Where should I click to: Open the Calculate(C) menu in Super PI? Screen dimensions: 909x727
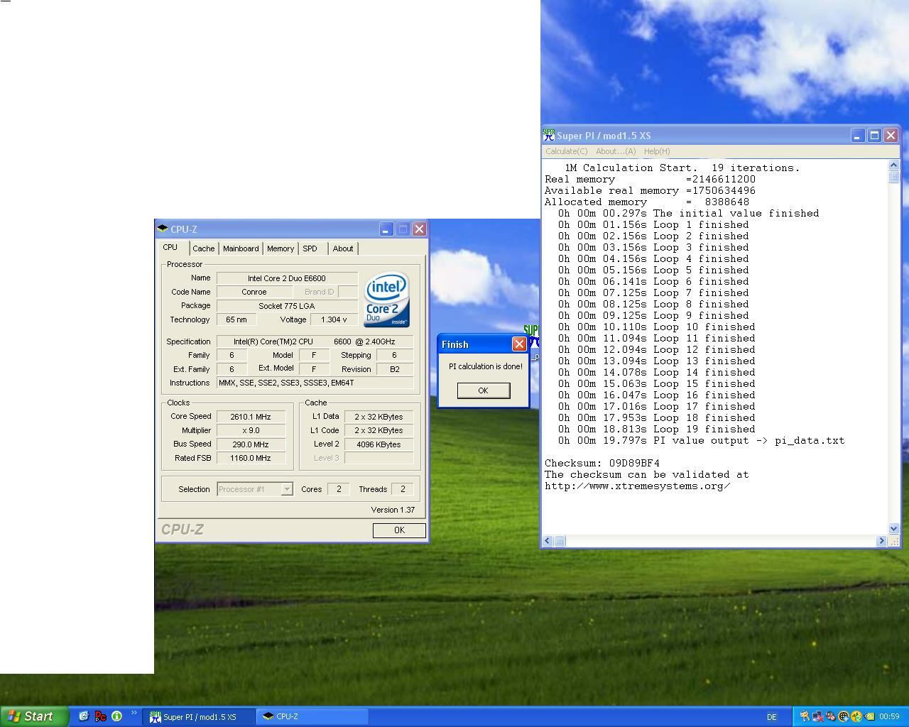coord(566,151)
